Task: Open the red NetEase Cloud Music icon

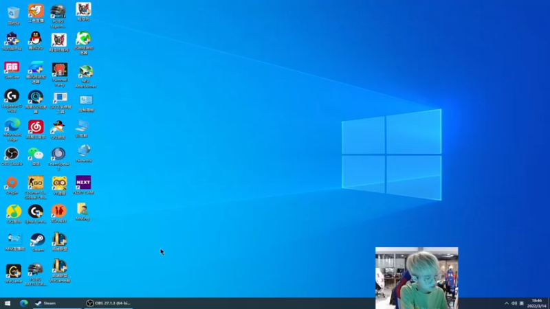Action: coord(36,129)
